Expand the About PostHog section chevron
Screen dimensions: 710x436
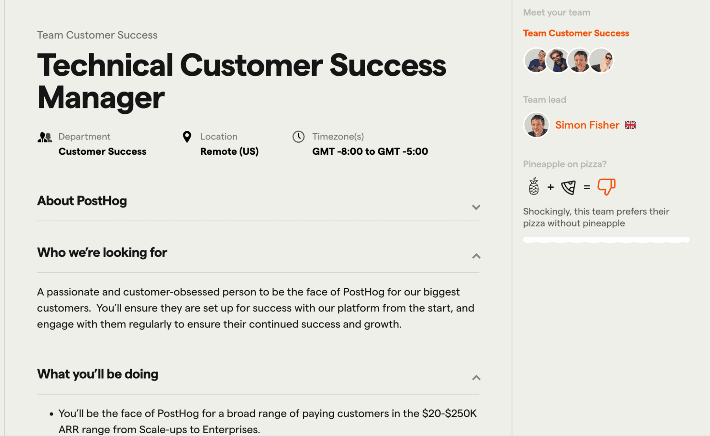[x=476, y=207]
